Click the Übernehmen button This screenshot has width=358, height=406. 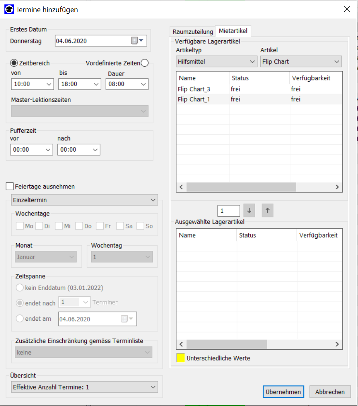[x=283, y=392]
